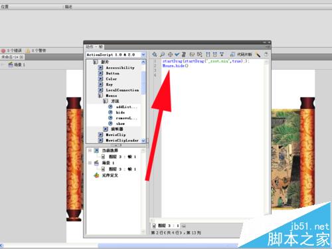This screenshot has width=332, height=249.
Task: Click the 场景 1 scene label in edit bar
Action: (17, 64)
